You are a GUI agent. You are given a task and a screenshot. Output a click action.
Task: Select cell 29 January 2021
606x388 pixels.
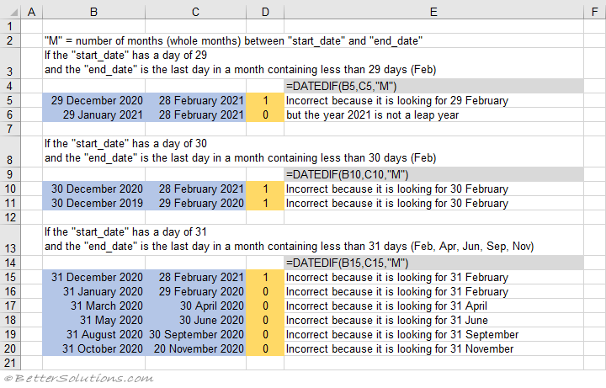(x=94, y=114)
